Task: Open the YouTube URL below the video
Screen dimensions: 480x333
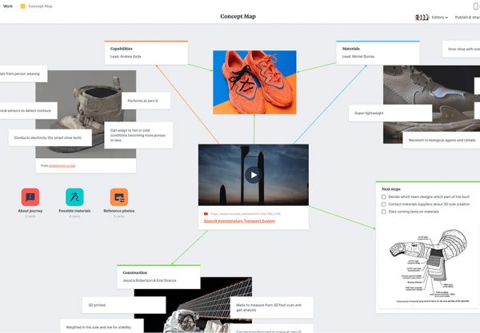Action: pyautogui.click(x=246, y=214)
